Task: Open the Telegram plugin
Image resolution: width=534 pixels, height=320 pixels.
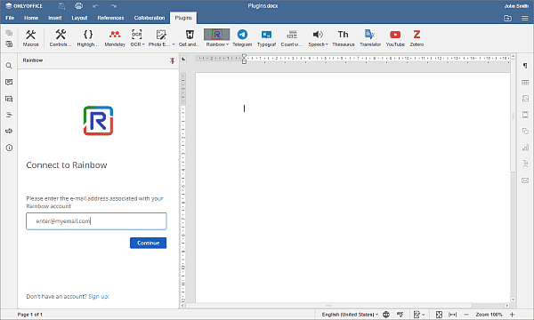Action: point(242,37)
